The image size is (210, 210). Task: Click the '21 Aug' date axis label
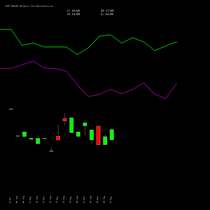pos(84,200)
